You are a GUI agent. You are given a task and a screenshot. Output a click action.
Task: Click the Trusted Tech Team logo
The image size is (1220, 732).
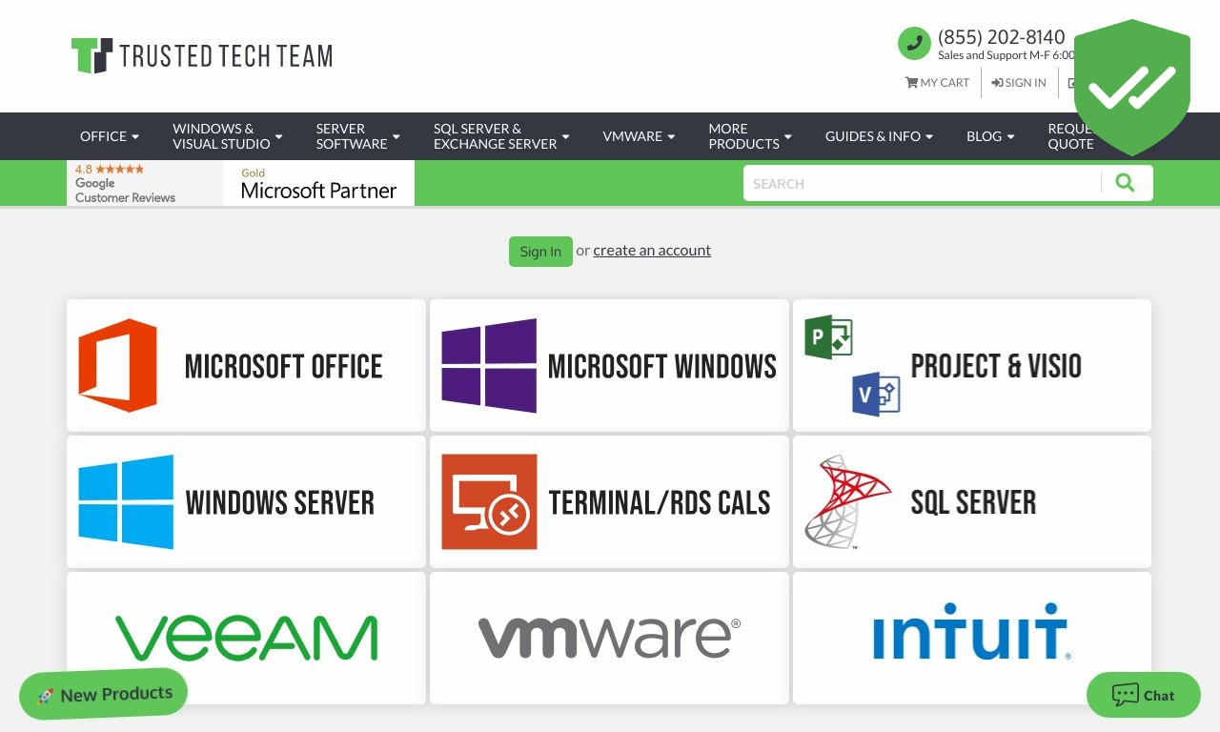point(202,55)
